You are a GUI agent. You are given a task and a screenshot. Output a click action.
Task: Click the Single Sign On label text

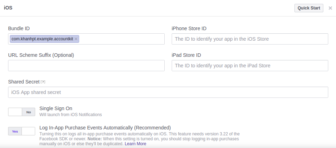pyautogui.click(x=56, y=108)
